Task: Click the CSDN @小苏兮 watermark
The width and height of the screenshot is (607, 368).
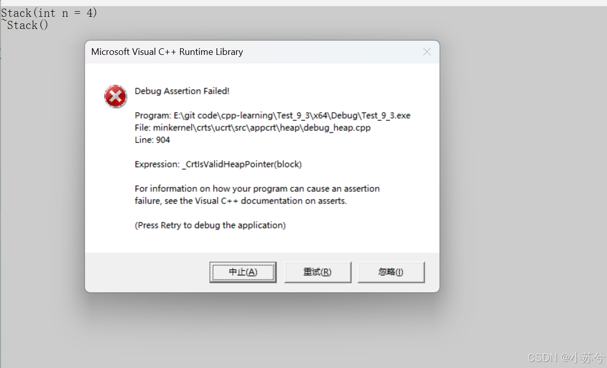Action: pyautogui.click(x=566, y=357)
